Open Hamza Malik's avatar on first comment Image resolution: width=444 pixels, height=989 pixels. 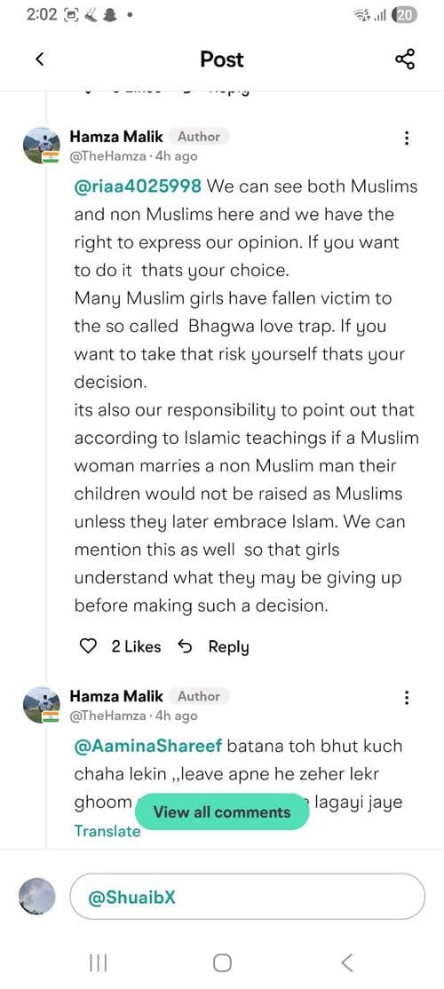point(42,146)
